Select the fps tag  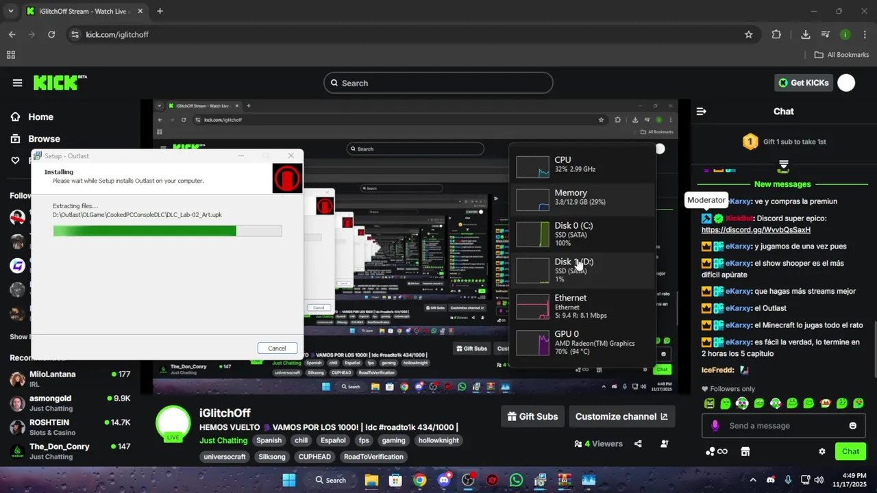coord(364,440)
